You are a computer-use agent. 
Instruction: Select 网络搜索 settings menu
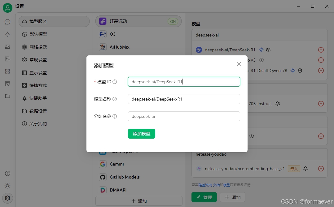[54, 47]
